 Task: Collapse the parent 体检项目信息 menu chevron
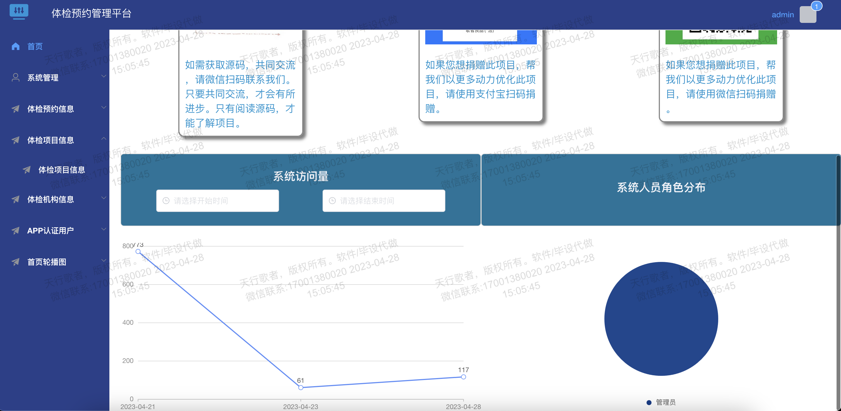104,138
